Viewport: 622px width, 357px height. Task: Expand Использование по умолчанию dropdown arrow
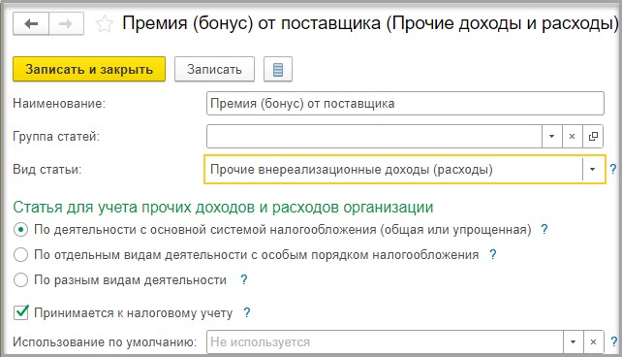tap(574, 341)
